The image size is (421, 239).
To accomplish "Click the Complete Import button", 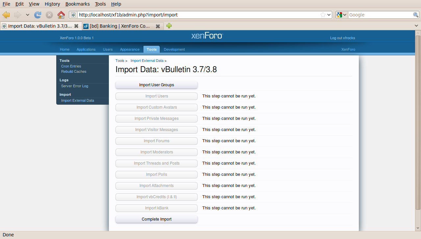I will point(157,219).
